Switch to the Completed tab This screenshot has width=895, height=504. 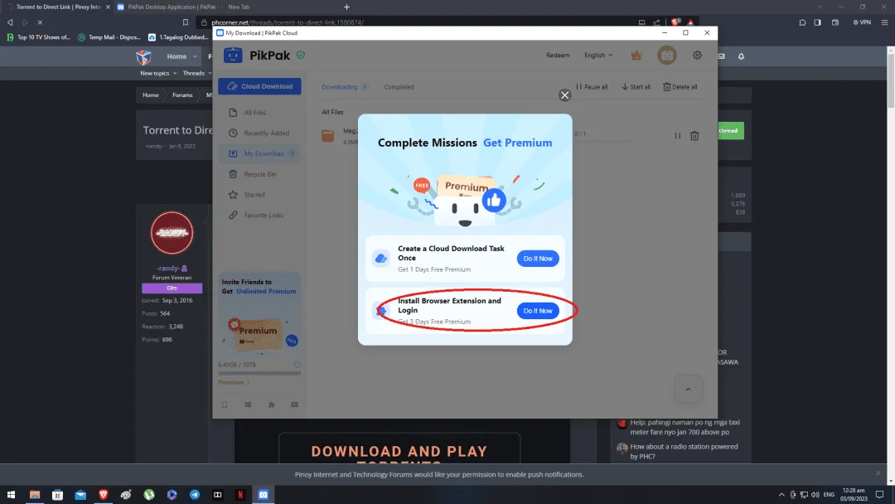click(x=399, y=87)
